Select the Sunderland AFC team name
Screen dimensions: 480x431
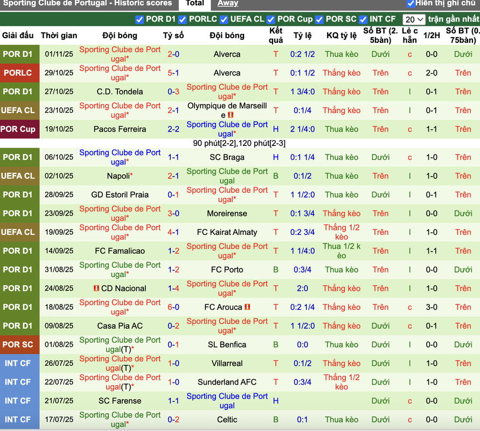pos(227,382)
